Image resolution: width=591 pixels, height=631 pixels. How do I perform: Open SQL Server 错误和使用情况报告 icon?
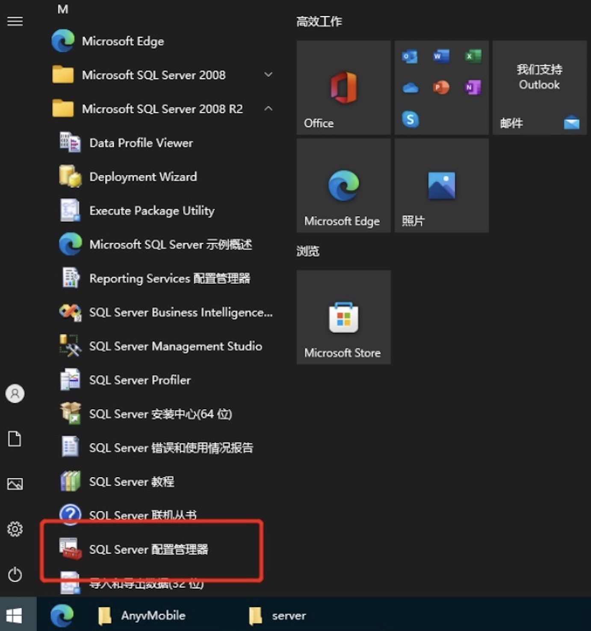pos(70,447)
